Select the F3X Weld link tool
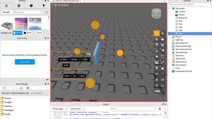Image resolution: width=212 pixels, height=119 pixels. (163, 62)
